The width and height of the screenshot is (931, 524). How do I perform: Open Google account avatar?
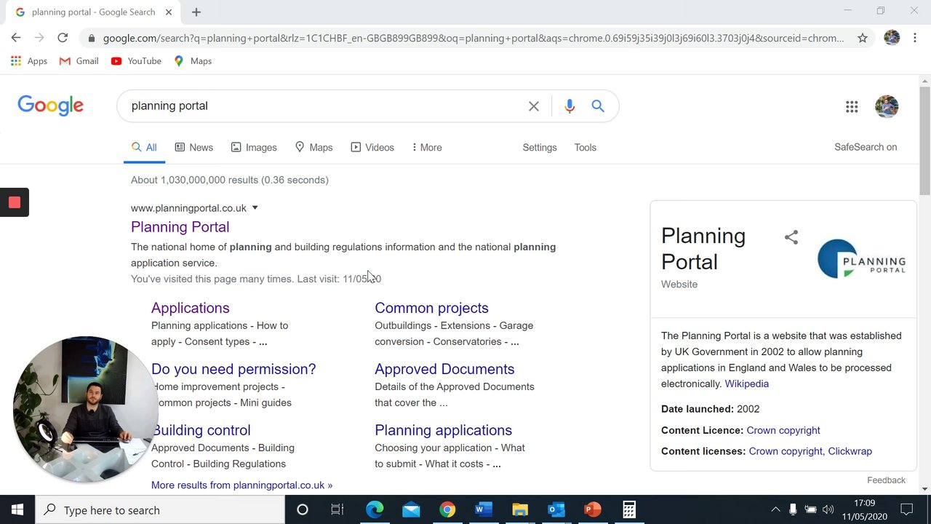pos(887,106)
